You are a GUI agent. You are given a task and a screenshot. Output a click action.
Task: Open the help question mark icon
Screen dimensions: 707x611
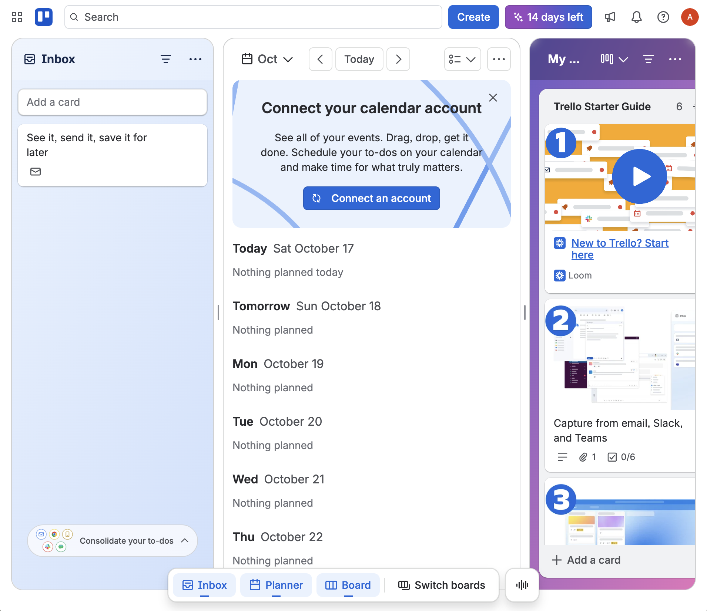pyautogui.click(x=663, y=17)
